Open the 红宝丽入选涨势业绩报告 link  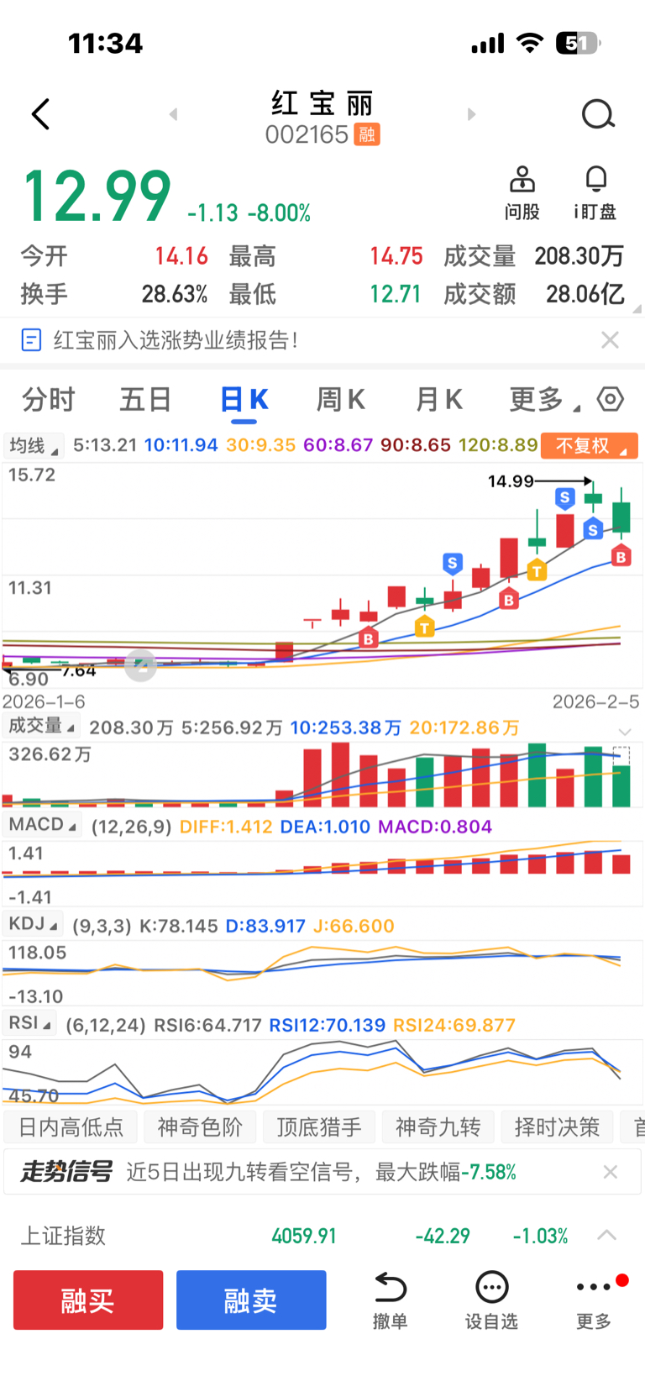tap(176, 340)
